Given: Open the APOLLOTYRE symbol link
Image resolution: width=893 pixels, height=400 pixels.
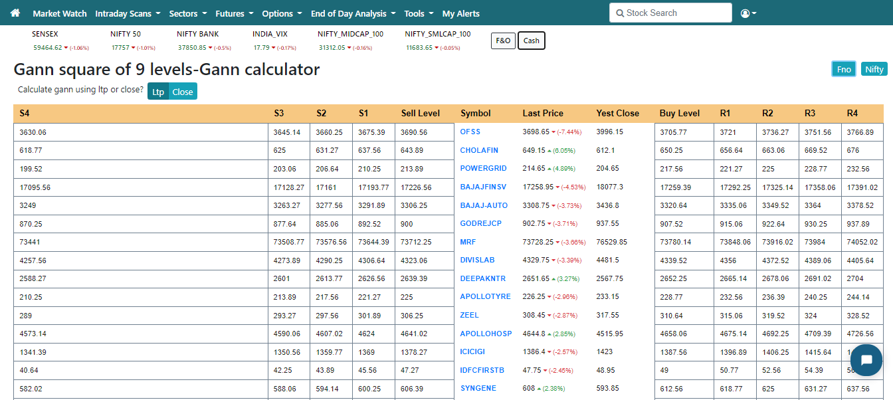Looking at the screenshot, I should click(x=485, y=296).
